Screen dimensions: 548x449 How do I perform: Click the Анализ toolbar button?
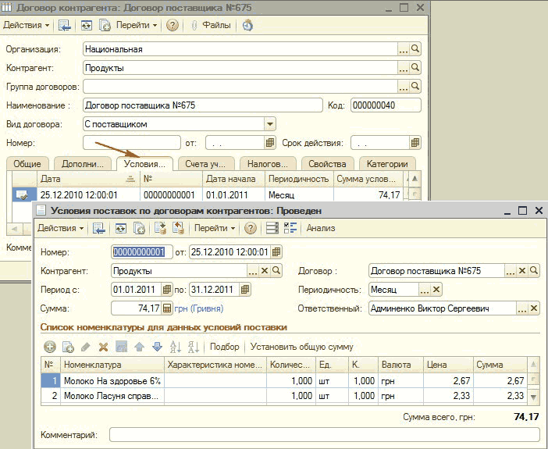[321, 228]
